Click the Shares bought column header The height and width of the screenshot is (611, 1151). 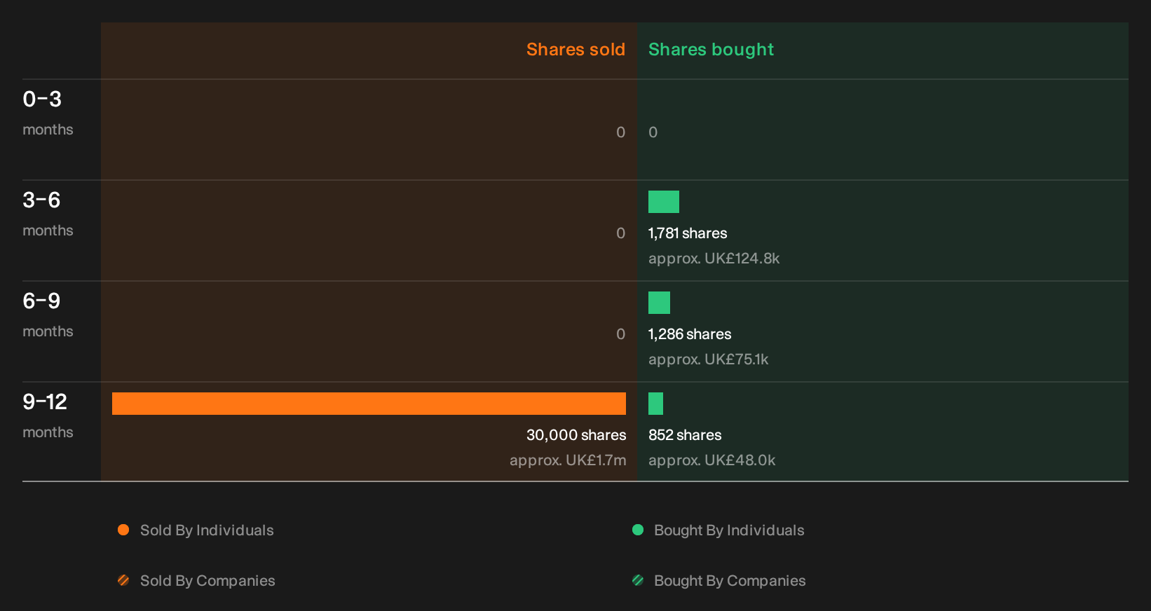click(x=711, y=50)
